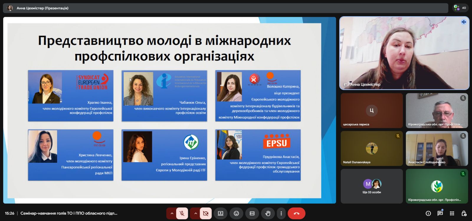Viewport: 472px width, 221px height.
Task: Click the цесарська лариса participant tile
Action: click(x=372, y=111)
